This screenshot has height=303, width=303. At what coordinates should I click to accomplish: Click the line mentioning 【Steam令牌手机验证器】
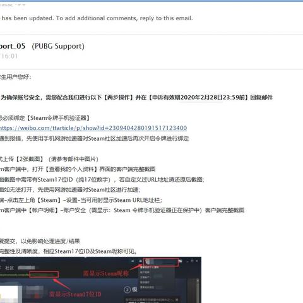pyautogui.click(x=45, y=118)
